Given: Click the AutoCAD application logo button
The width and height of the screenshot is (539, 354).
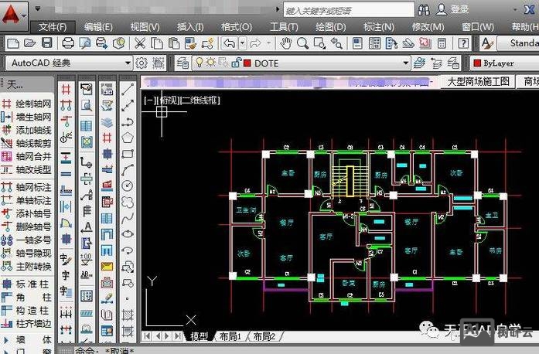Looking at the screenshot, I should pyautogui.click(x=13, y=13).
